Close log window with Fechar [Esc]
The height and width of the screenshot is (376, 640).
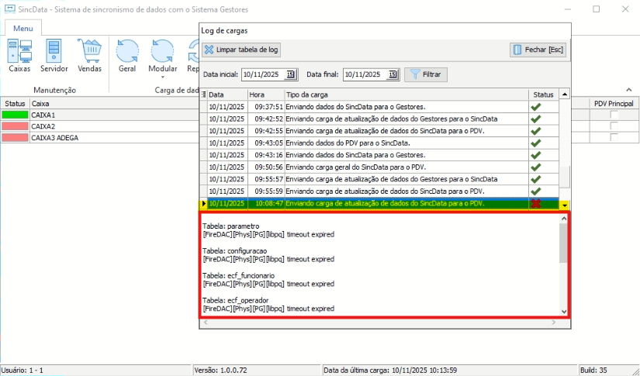coord(538,50)
